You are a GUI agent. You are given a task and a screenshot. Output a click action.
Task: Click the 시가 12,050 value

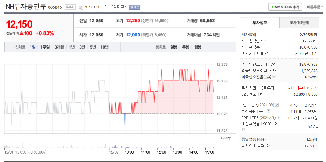96,35
